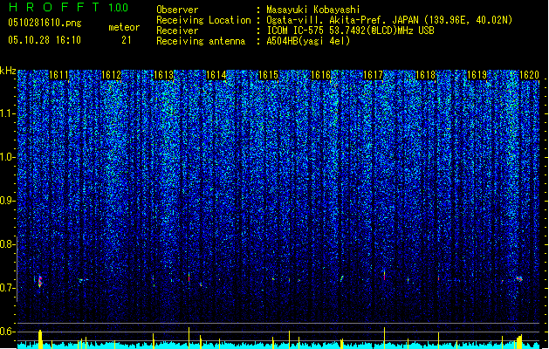549x349 pixels.
Task: Click the 0.8 kHz frequency axis label
Action: click(x=7, y=244)
